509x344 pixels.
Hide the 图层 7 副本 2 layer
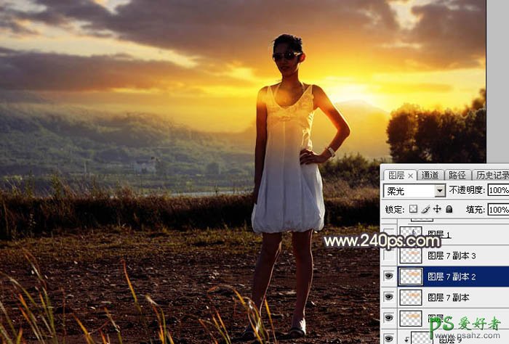(x=389, y=277)
